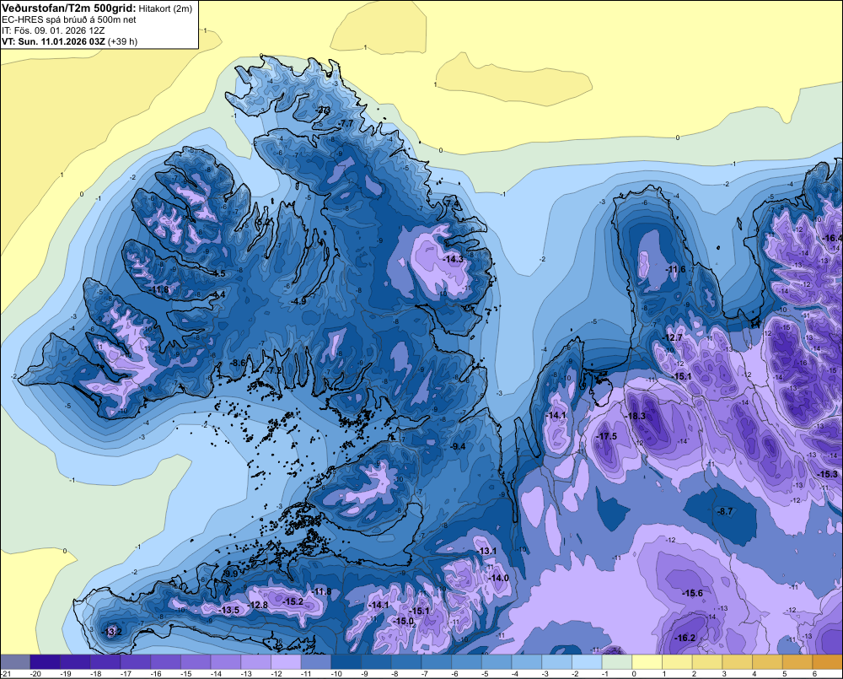
Task: Click the -17.5 temperature label
Action: click(606, 436)
